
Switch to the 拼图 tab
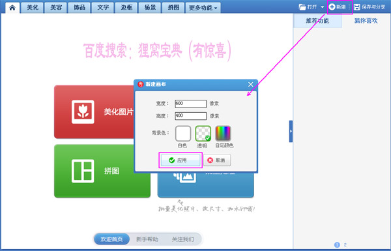click(173, 7)
